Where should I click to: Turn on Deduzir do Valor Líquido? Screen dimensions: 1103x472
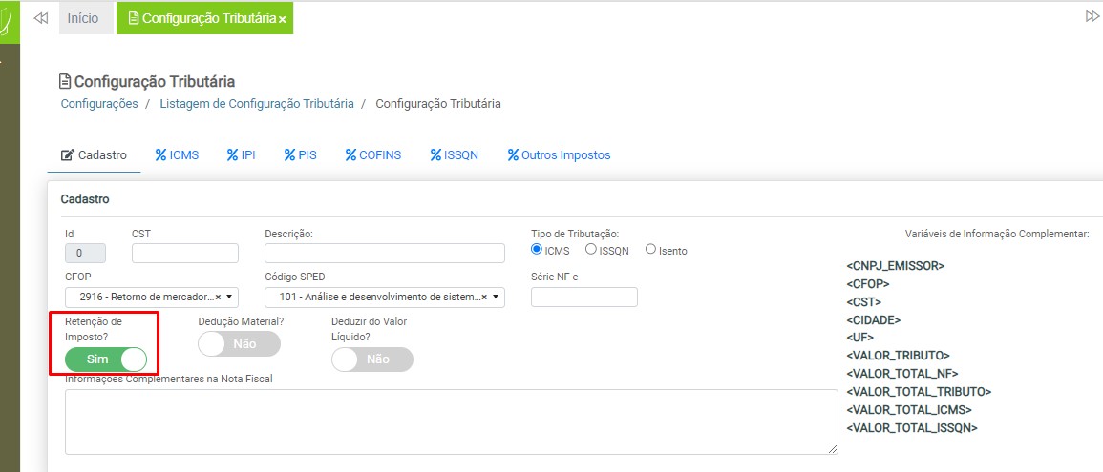pyautogui.click(x=371, y=359)
